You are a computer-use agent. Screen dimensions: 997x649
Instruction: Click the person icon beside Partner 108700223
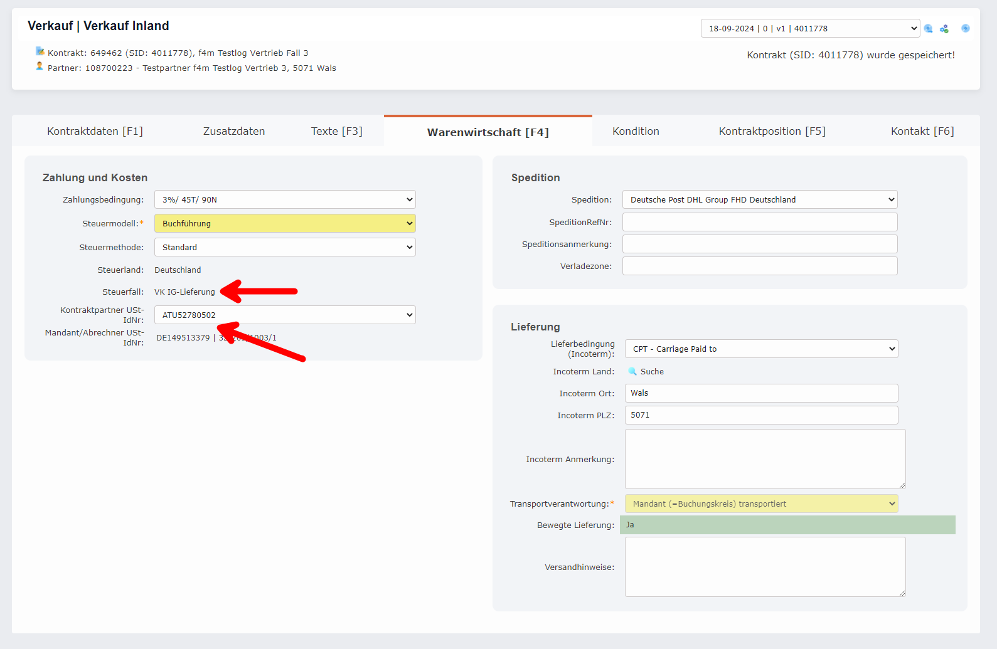pyautogui.click(x=40, y=66)
